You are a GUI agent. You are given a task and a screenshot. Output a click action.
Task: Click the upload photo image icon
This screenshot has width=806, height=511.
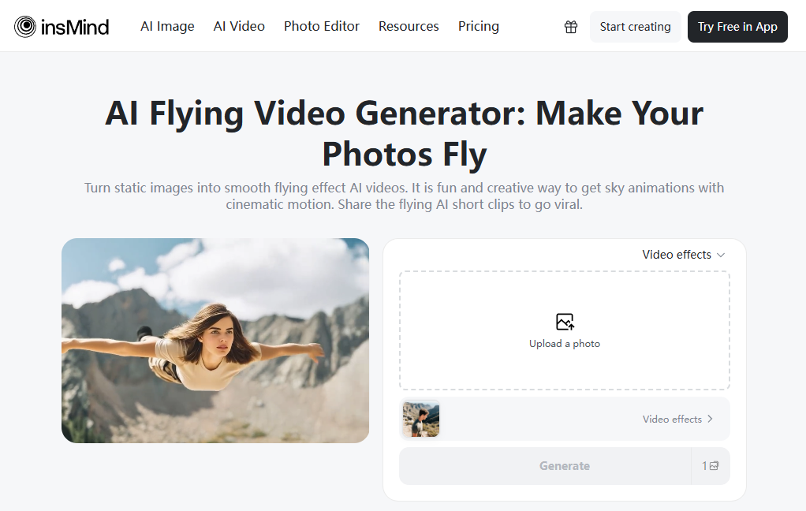pyautogui.click(x=565, y=322)
